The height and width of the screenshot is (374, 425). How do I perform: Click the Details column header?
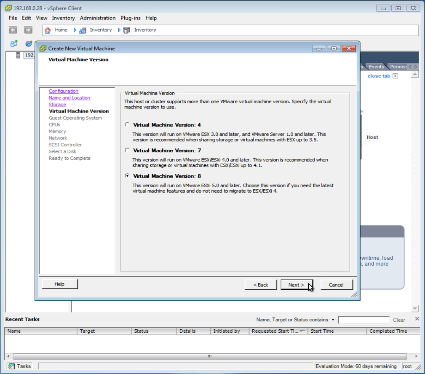point(194,331)
